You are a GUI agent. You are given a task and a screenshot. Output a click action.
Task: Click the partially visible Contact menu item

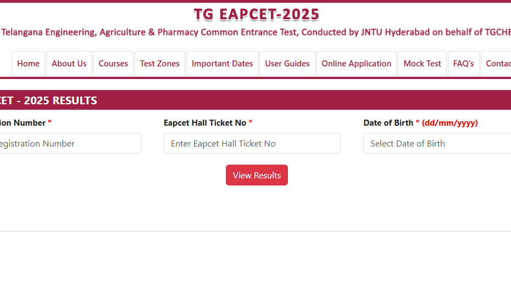[x=498, y=64]
